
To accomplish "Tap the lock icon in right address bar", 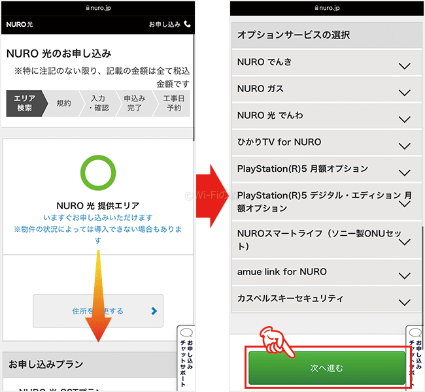I will coord(316,8).
